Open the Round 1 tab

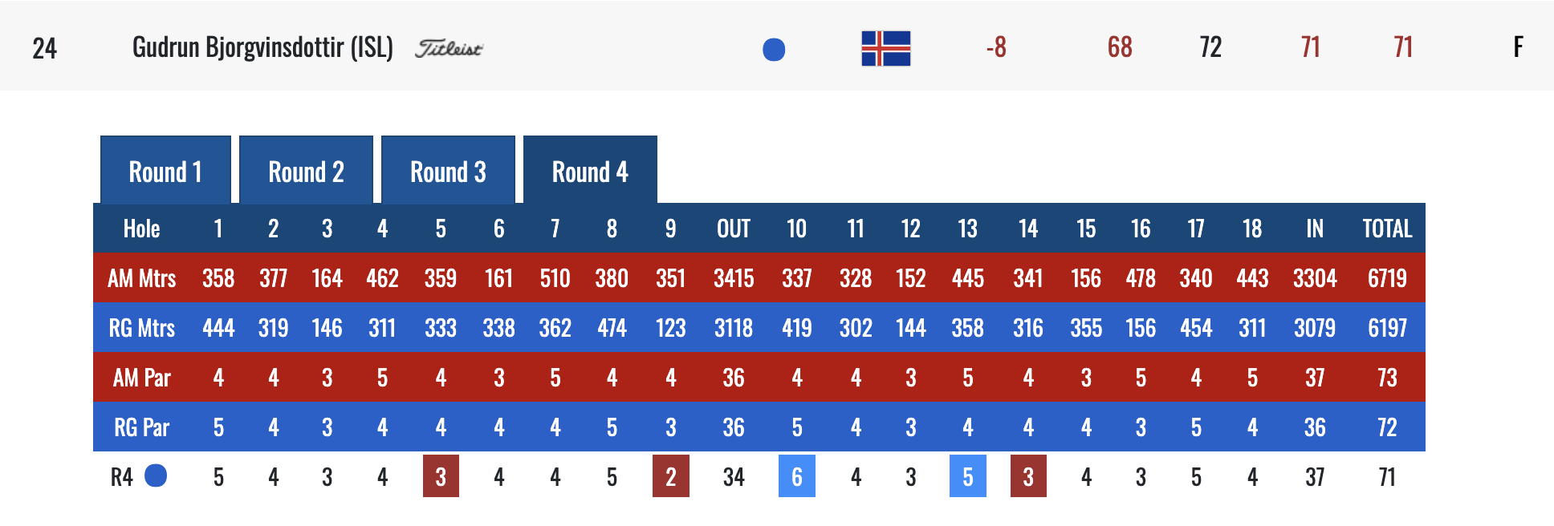165,172
